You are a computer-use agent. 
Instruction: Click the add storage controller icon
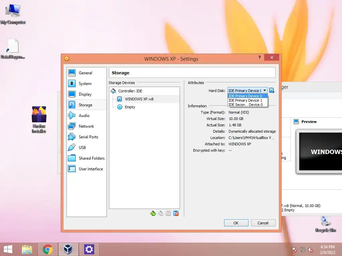click(x=153, y=214)
